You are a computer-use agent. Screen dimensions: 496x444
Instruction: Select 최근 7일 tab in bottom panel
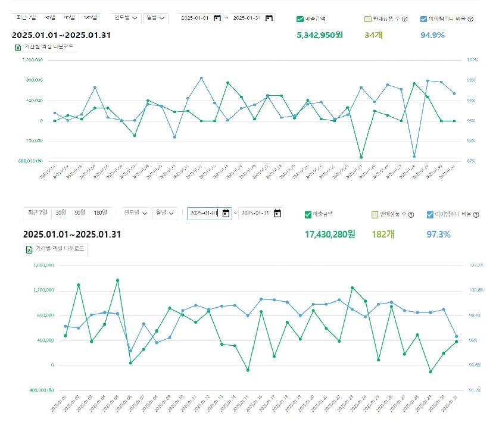click(36, 212)
